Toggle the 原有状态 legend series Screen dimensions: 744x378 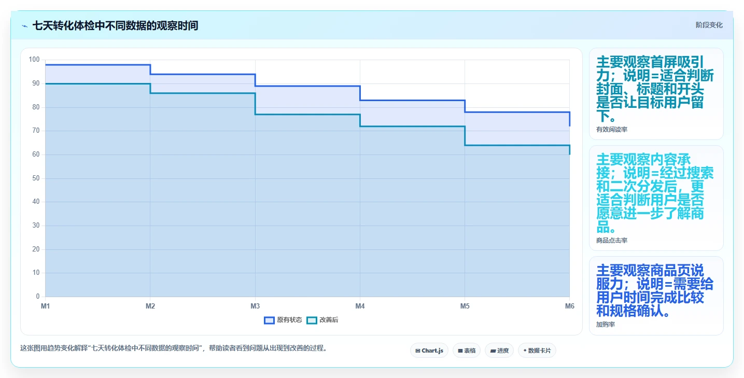[283, 320]
